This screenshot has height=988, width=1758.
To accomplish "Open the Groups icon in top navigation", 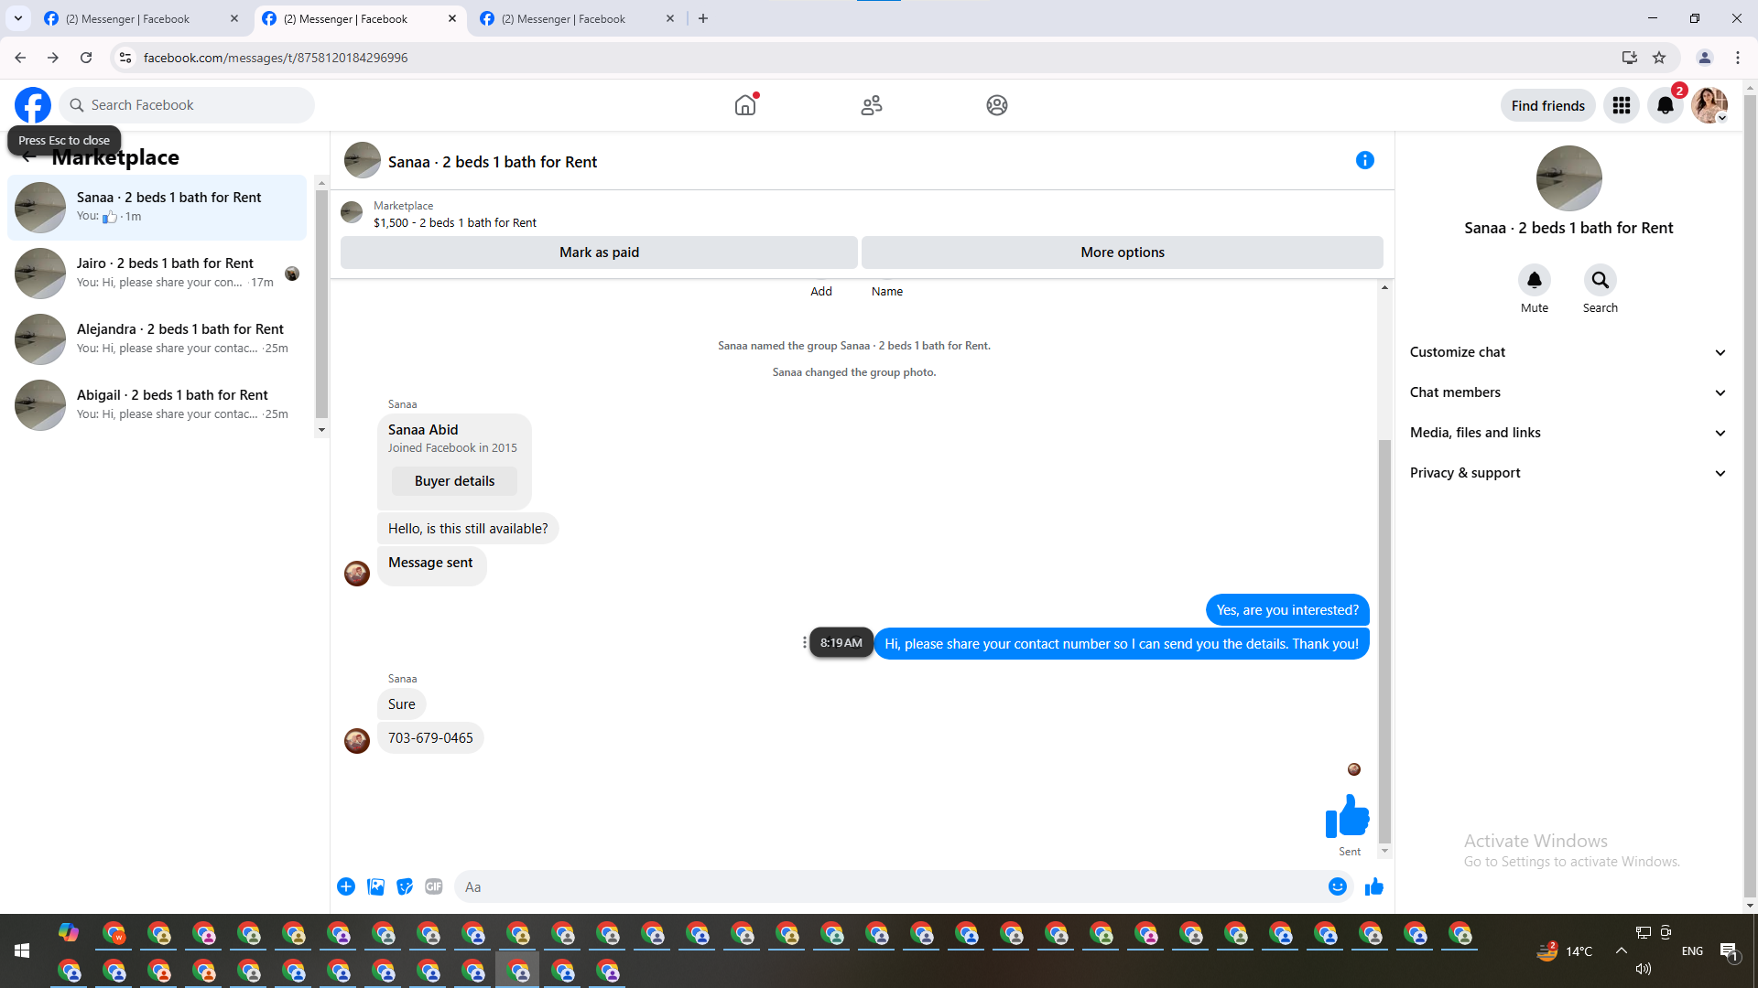I will pyautogui.click(x=997, y=105).
